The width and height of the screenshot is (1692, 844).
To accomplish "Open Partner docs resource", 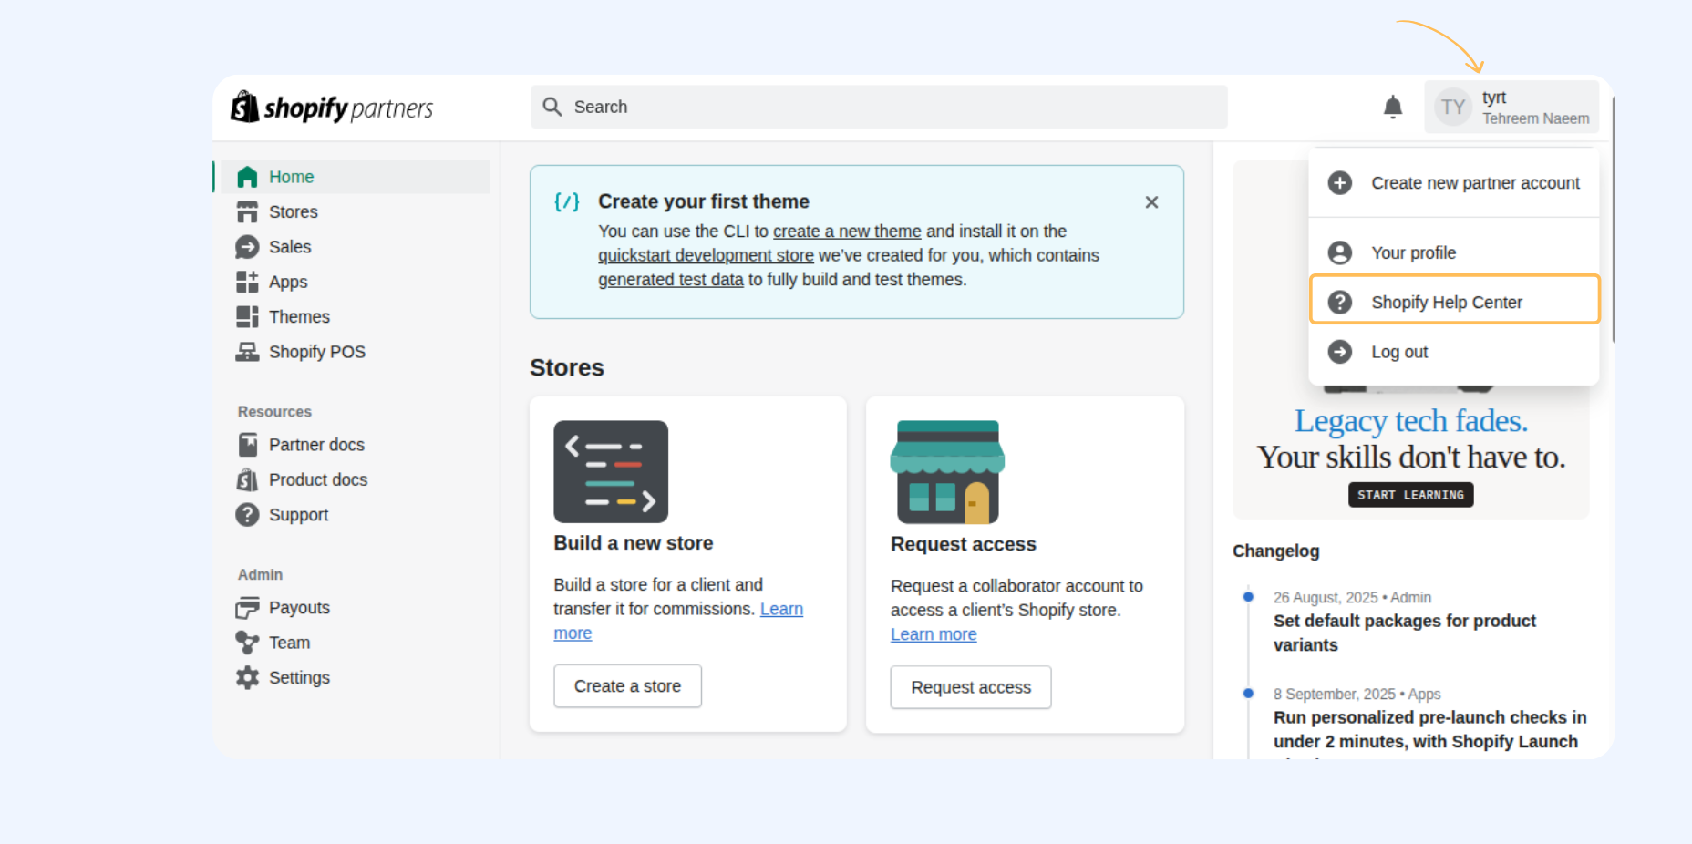I will click(x=355, y=445).
